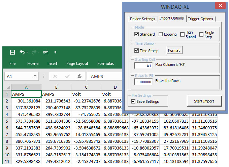Select cell with value 231.1706543
Screen dimensions: 229x167
click(x=56, y=101)
